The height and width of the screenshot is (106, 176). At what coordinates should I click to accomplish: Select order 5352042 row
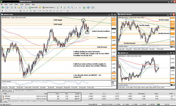coord(88,96)
